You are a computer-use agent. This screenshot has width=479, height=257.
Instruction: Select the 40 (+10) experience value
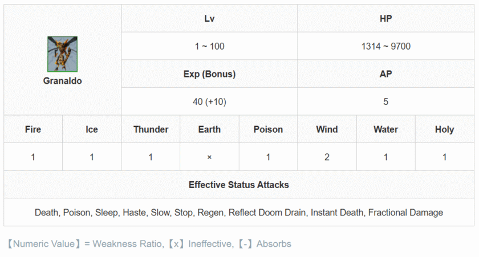click(x=209, y=101)
